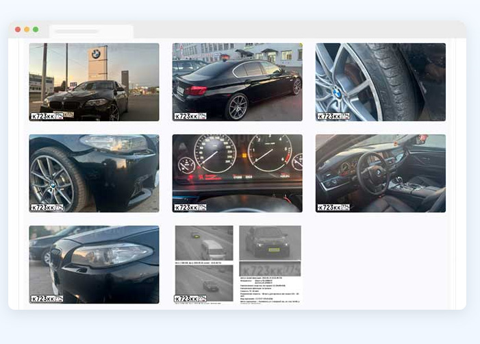Open the dashboard gauges photo
The image size is (480, 344).
tap(237, 171)
